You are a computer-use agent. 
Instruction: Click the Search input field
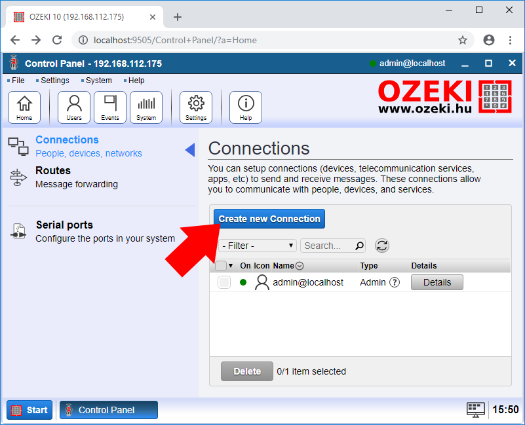(326, 246)
